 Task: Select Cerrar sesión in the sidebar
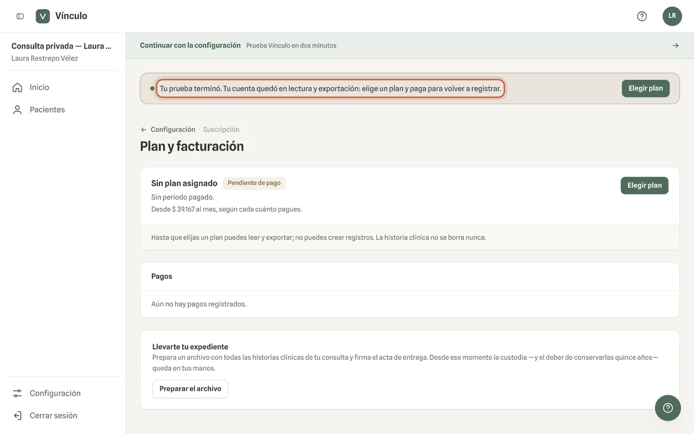(x=63, y=416)
